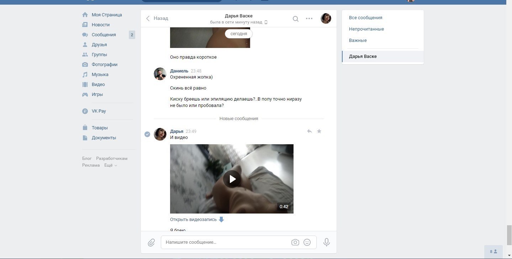
Task: Select the "Важные" messages tab
Action: (x=358, y=41)
